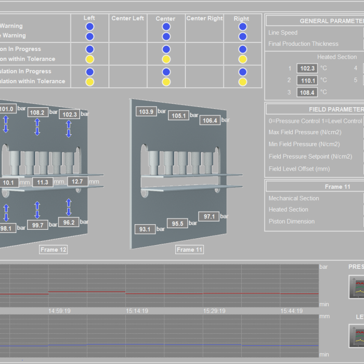Select the Center Left column header
The image size is (364, 364).
click(127, 19)
